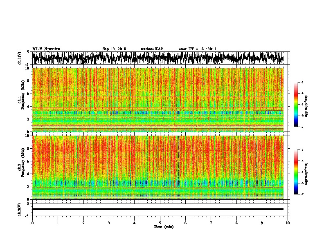Image resolution: width=324 pixels, height=250 pixels.
Task: Click the ch.1 voltage waveform trace panel
Action: [x=160, y=58]
